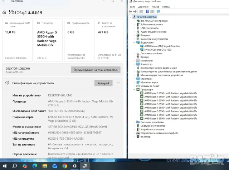Select Софтуерни устройства category
Viewport: 229px width, 170px height.
pyautogui.click(x=153, y=126)
